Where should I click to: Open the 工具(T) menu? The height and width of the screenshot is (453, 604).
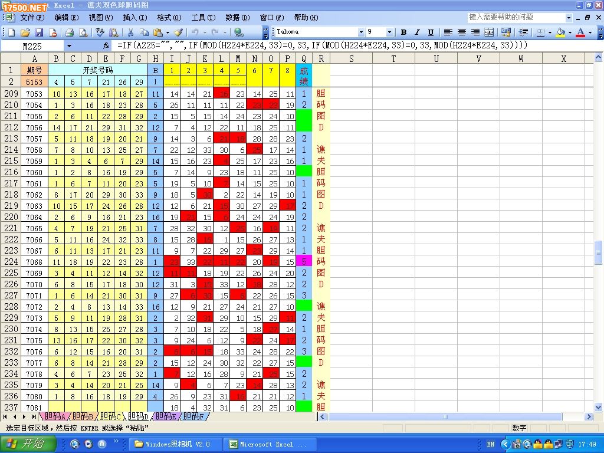pyautogui.click(x=203, y=18)
